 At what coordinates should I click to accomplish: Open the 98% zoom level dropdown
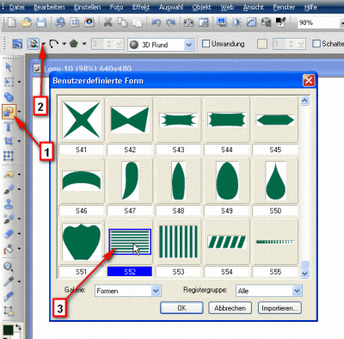341,22
